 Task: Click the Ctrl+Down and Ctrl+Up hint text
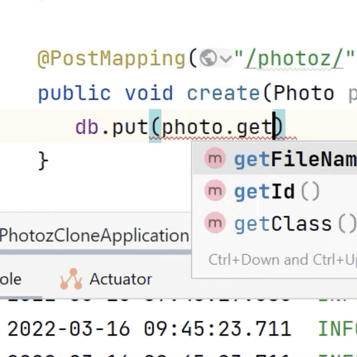(283, 259)
